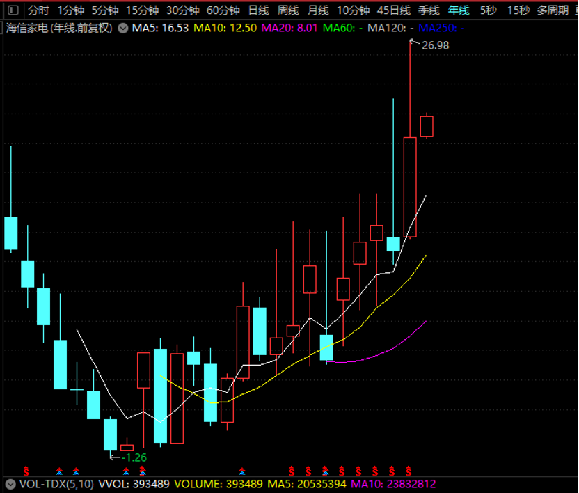Click 海信家电 (年线.前复权) chart title
579x493 pixels.
click(59, 28)
